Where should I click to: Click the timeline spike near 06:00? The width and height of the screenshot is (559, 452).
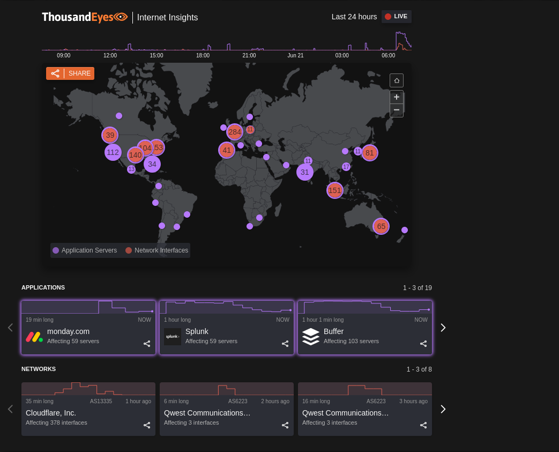point(403,41)
